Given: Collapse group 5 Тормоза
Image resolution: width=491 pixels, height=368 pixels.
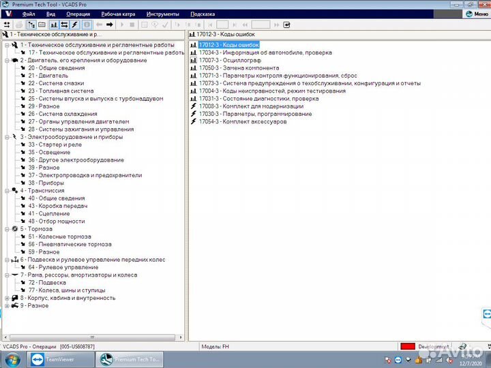Looking at the screenshot, I should click(7, 229).
